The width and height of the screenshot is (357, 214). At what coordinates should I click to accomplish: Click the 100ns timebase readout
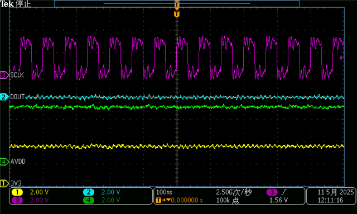click(164, 192)
